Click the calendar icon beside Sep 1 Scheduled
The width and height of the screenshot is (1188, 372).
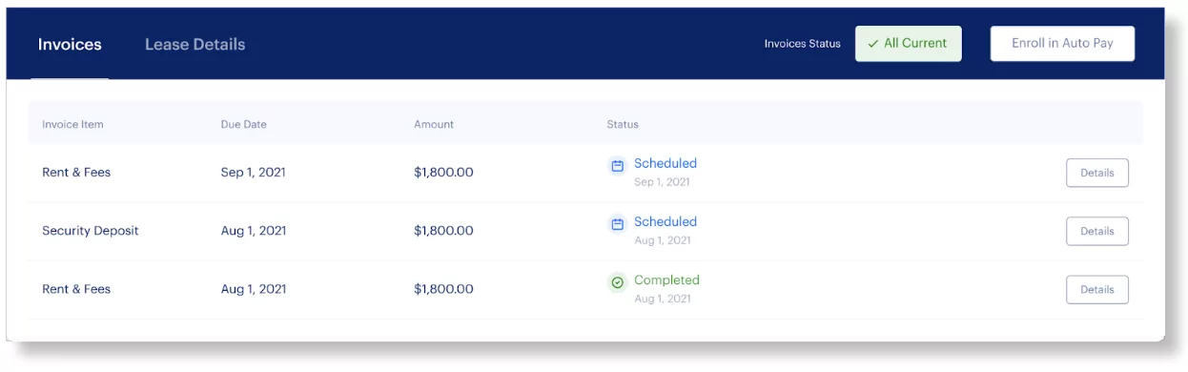pyautogui.click(x=617, y=166)
